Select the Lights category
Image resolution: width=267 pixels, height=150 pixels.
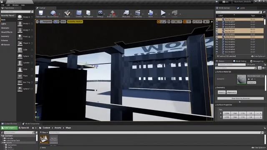(4, 24)
